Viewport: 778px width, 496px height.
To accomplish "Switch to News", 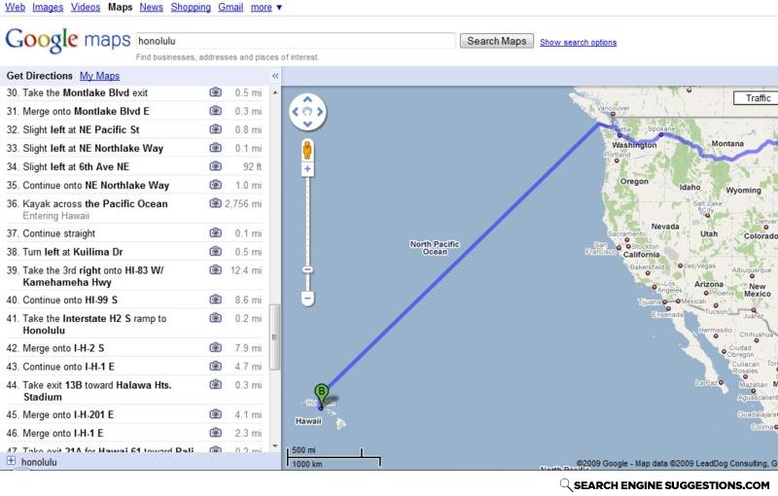I will [x=152, y=8].
